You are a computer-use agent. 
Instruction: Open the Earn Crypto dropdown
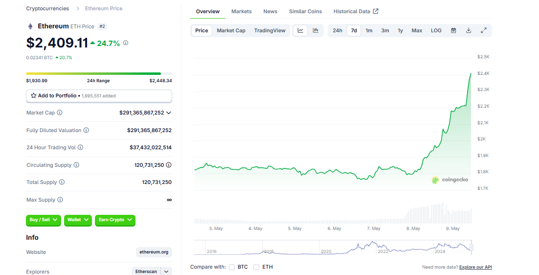coord(115,220)
